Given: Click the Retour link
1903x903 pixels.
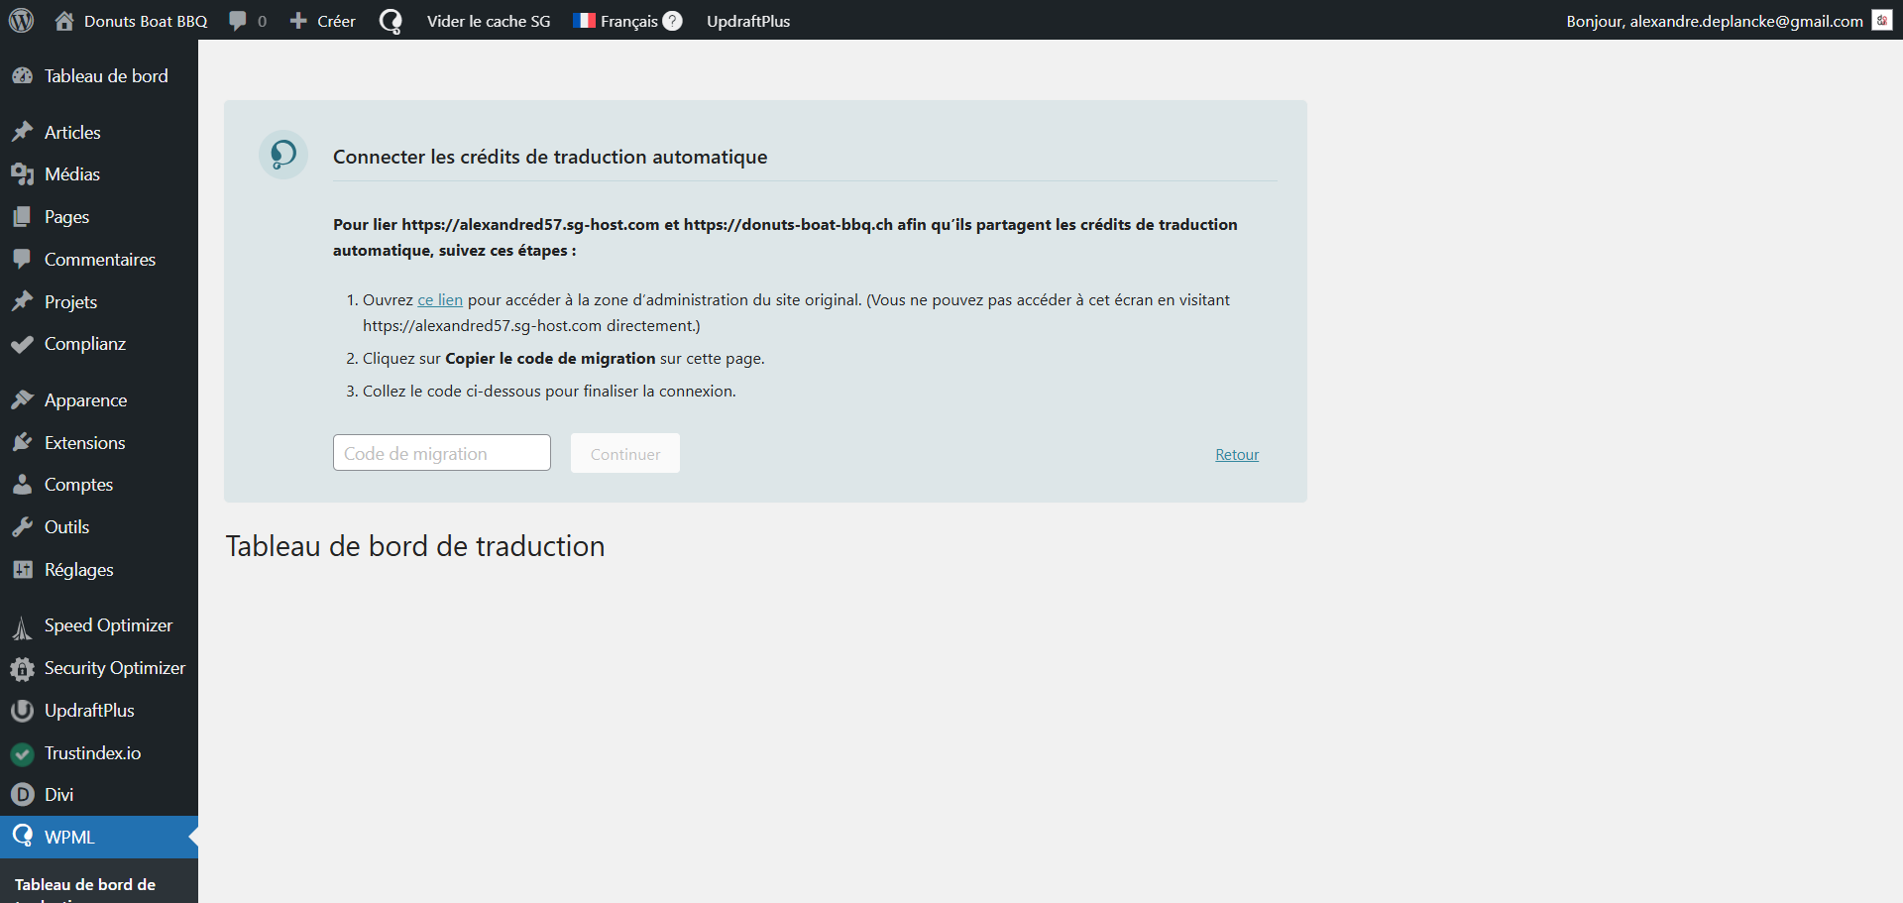Looking at the screenshot, I should [1237, 455].
